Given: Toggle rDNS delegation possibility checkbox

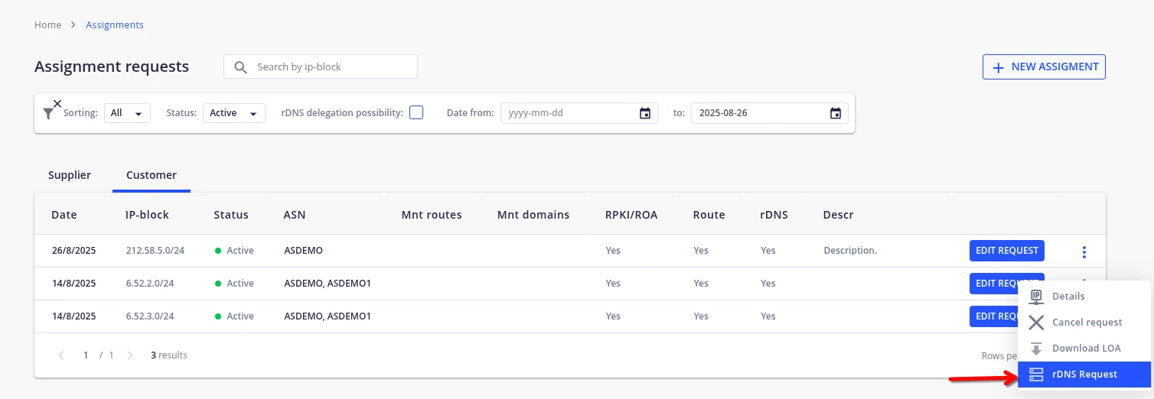Looking at the screenshot, I should pos(416,113).
